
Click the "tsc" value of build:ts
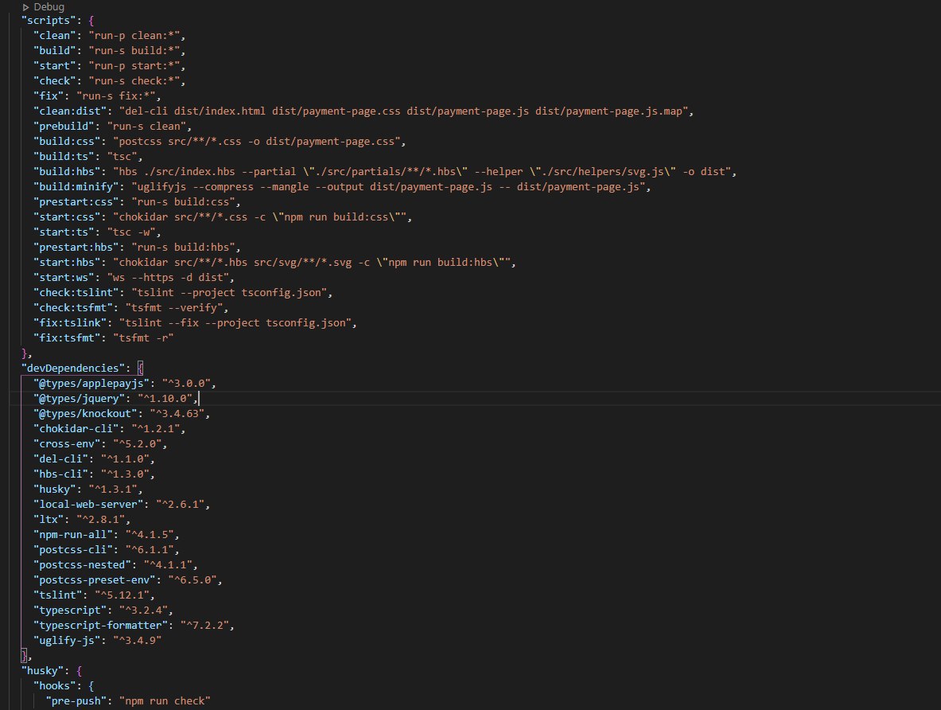point(122,156)
